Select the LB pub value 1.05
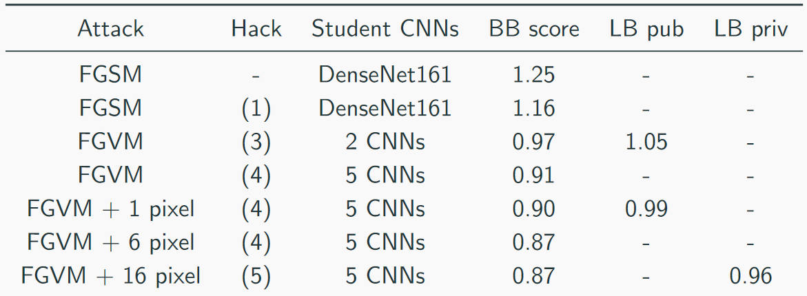807x296 pixels. tap(646, 142)
